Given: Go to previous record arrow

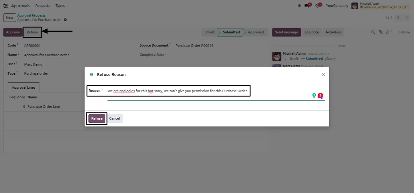Looking at the screenshot, I should tap(398, 17).
